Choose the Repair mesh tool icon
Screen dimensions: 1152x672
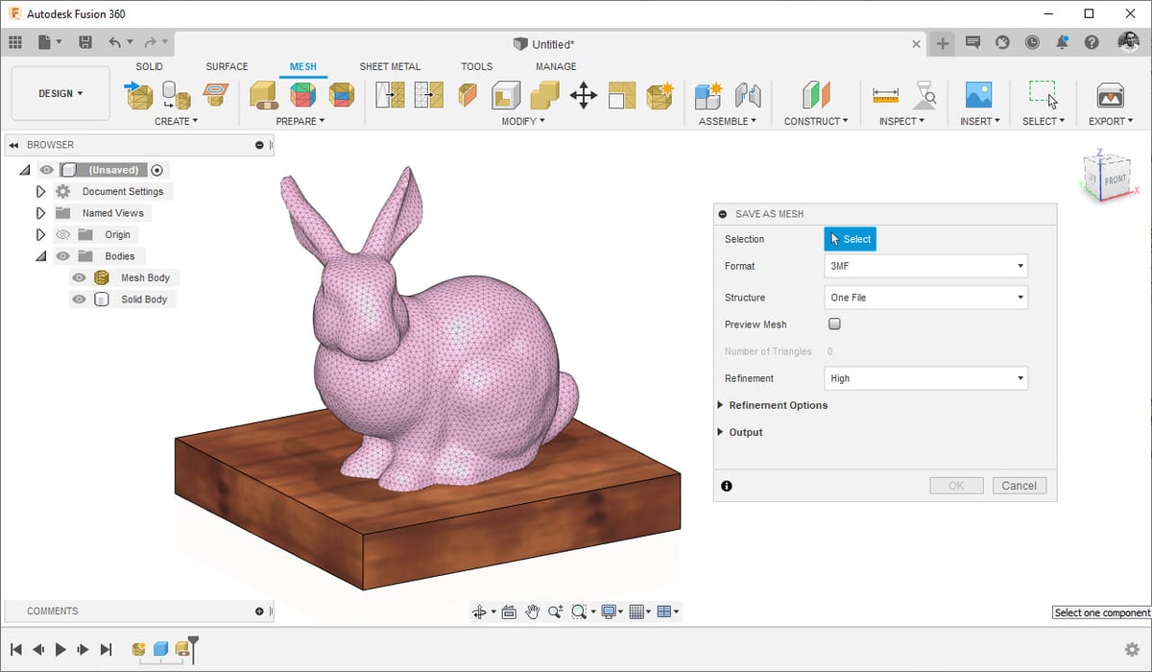[x=264, y=95]
